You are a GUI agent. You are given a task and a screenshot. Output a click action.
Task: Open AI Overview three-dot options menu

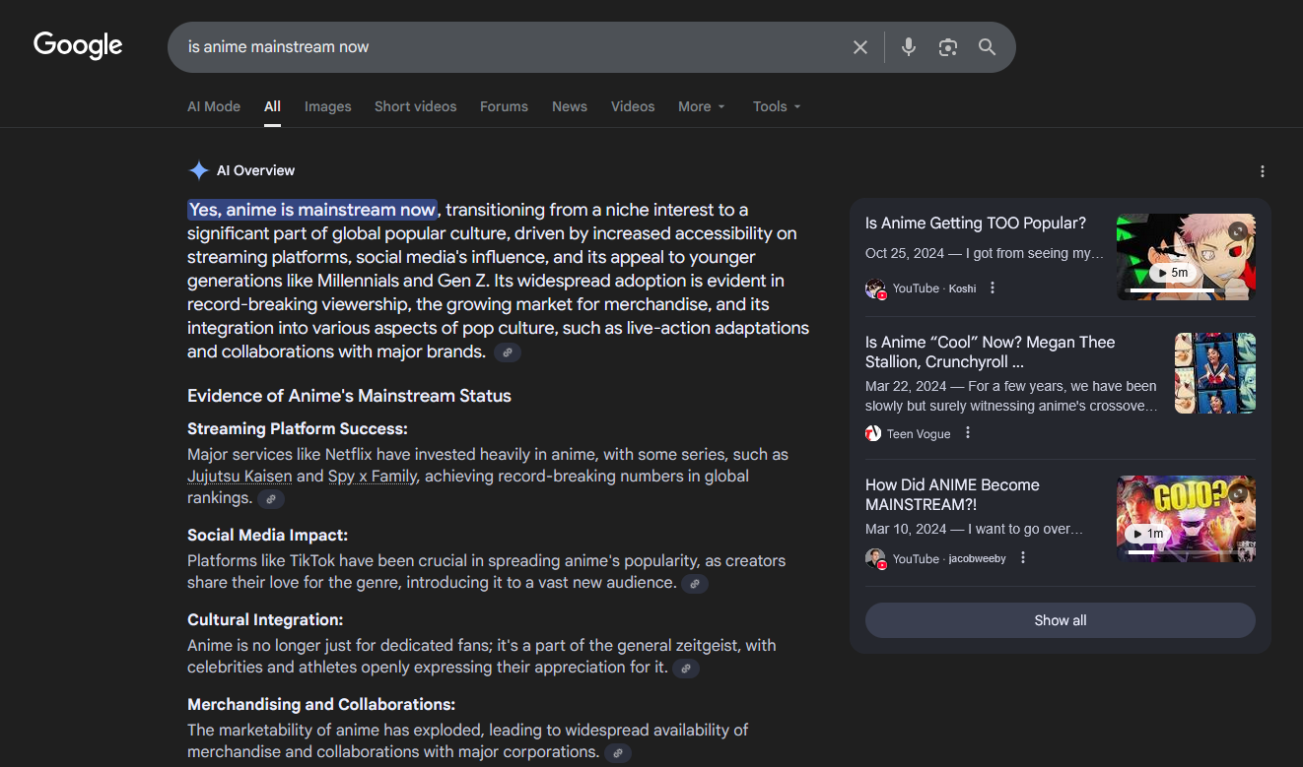(x=1262, y=171)
